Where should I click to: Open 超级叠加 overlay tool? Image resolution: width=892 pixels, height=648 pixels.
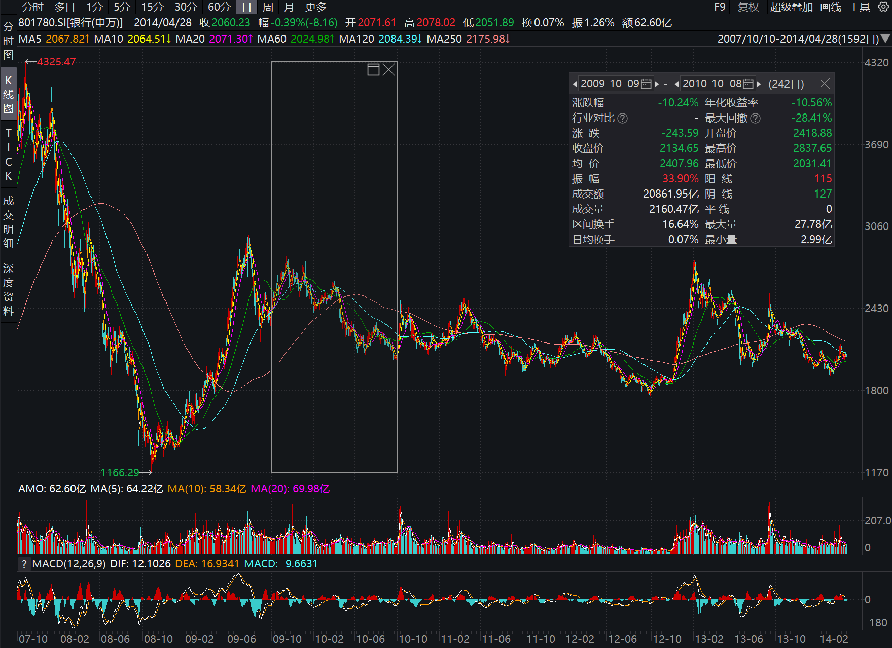point(791,7)
